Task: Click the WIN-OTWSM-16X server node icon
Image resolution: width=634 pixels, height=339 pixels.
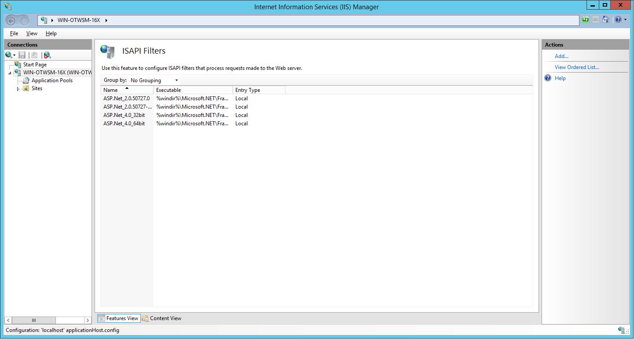Action: click(x=18, y=73)
